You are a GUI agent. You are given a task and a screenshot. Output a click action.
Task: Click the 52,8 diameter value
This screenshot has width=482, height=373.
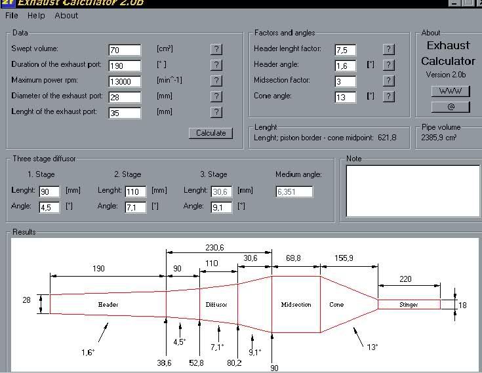tap(196, 363)
